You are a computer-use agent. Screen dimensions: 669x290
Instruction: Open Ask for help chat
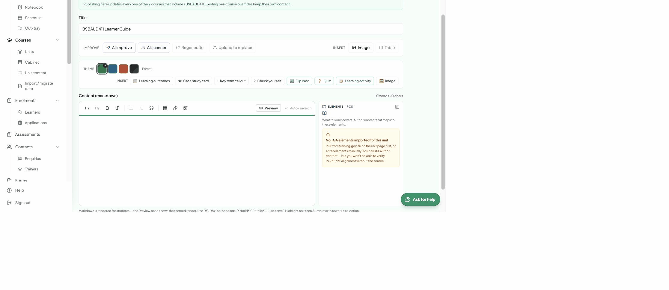click(x=421, y=200)
